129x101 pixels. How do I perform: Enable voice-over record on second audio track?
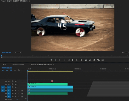(x=22, y=93)
